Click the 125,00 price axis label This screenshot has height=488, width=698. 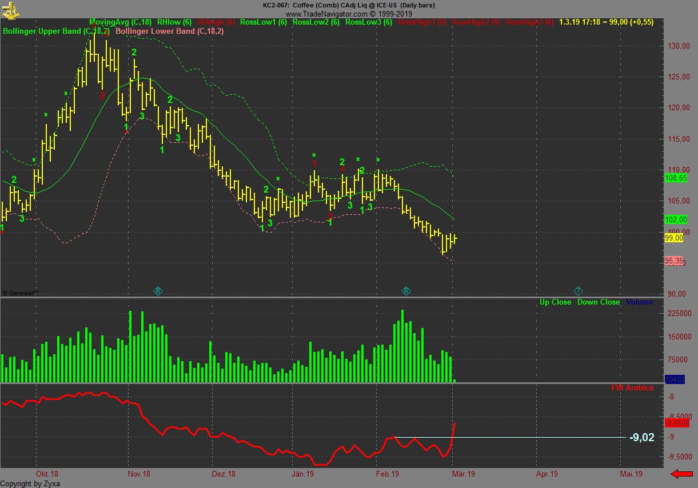678,77
